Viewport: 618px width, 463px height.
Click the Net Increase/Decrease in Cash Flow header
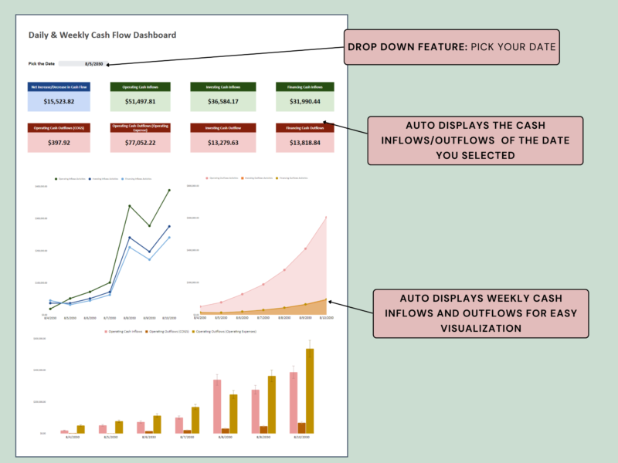59,87
